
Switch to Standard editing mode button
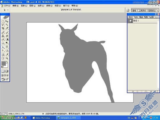3,71
